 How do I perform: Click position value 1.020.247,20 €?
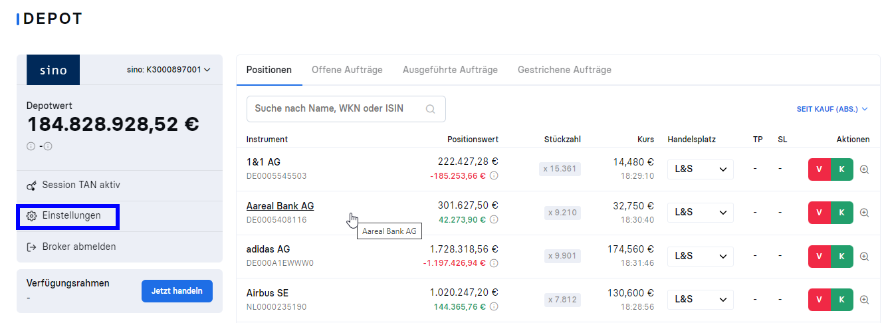pyautogui.click(x=464, y=293)
